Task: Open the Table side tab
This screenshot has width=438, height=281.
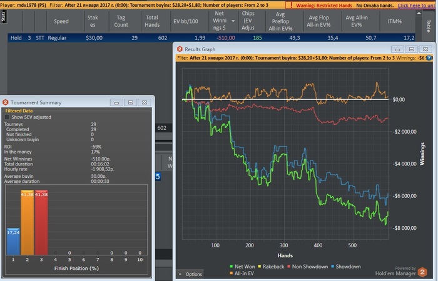Action: coord(428,26)
